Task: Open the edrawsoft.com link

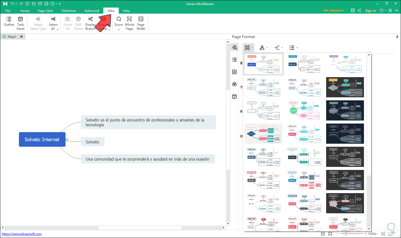Action: (22, 234)
